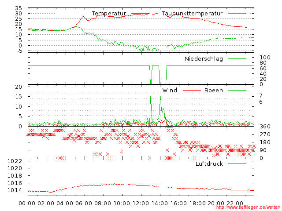Click the 10:00 time axis label
282x211 pixels.
(122, 204)
